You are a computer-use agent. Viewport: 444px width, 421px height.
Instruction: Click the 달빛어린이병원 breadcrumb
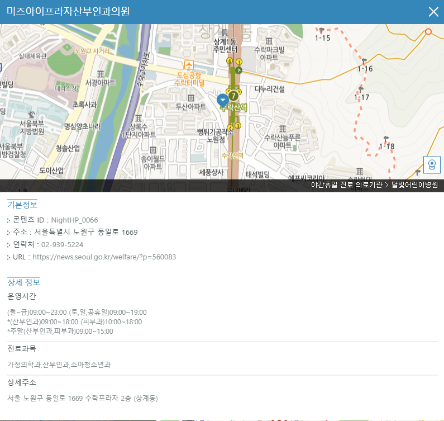point(414,185)
